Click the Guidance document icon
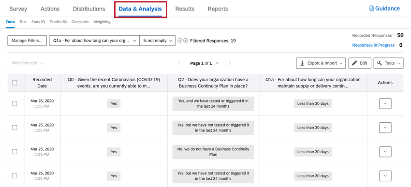The image size is (411, 187). (371, 9)
